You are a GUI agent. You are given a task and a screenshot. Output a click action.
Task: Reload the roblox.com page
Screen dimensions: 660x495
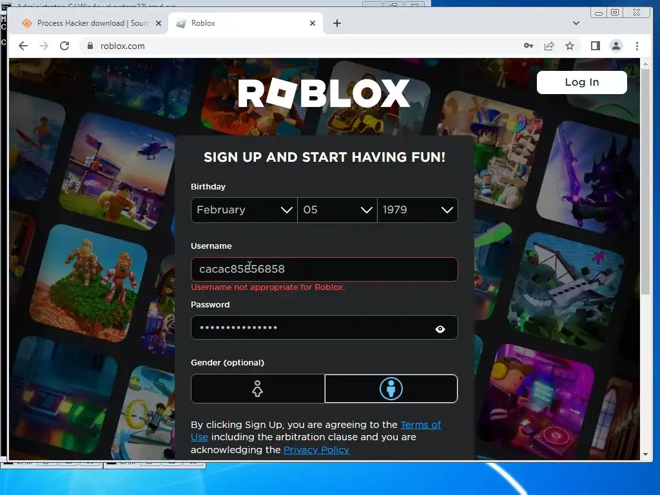[x=64, y=46]
